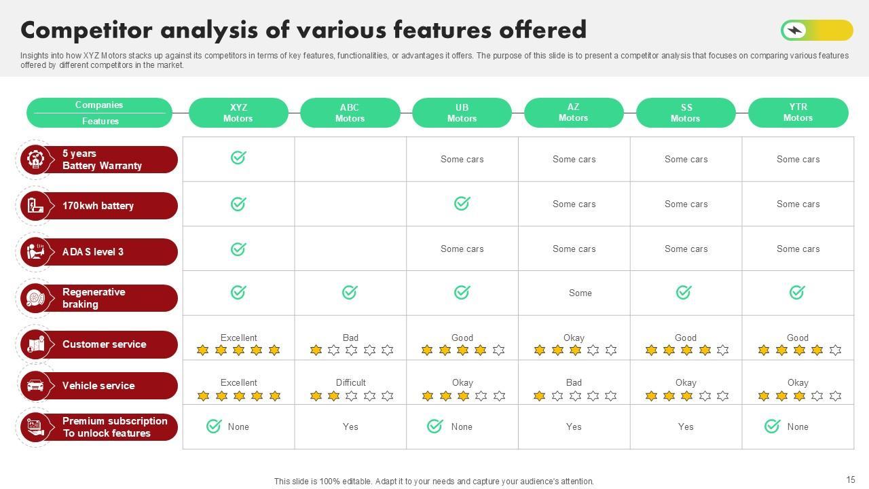
Task: Click the customer service icon
Action: (x=35, y=344)
